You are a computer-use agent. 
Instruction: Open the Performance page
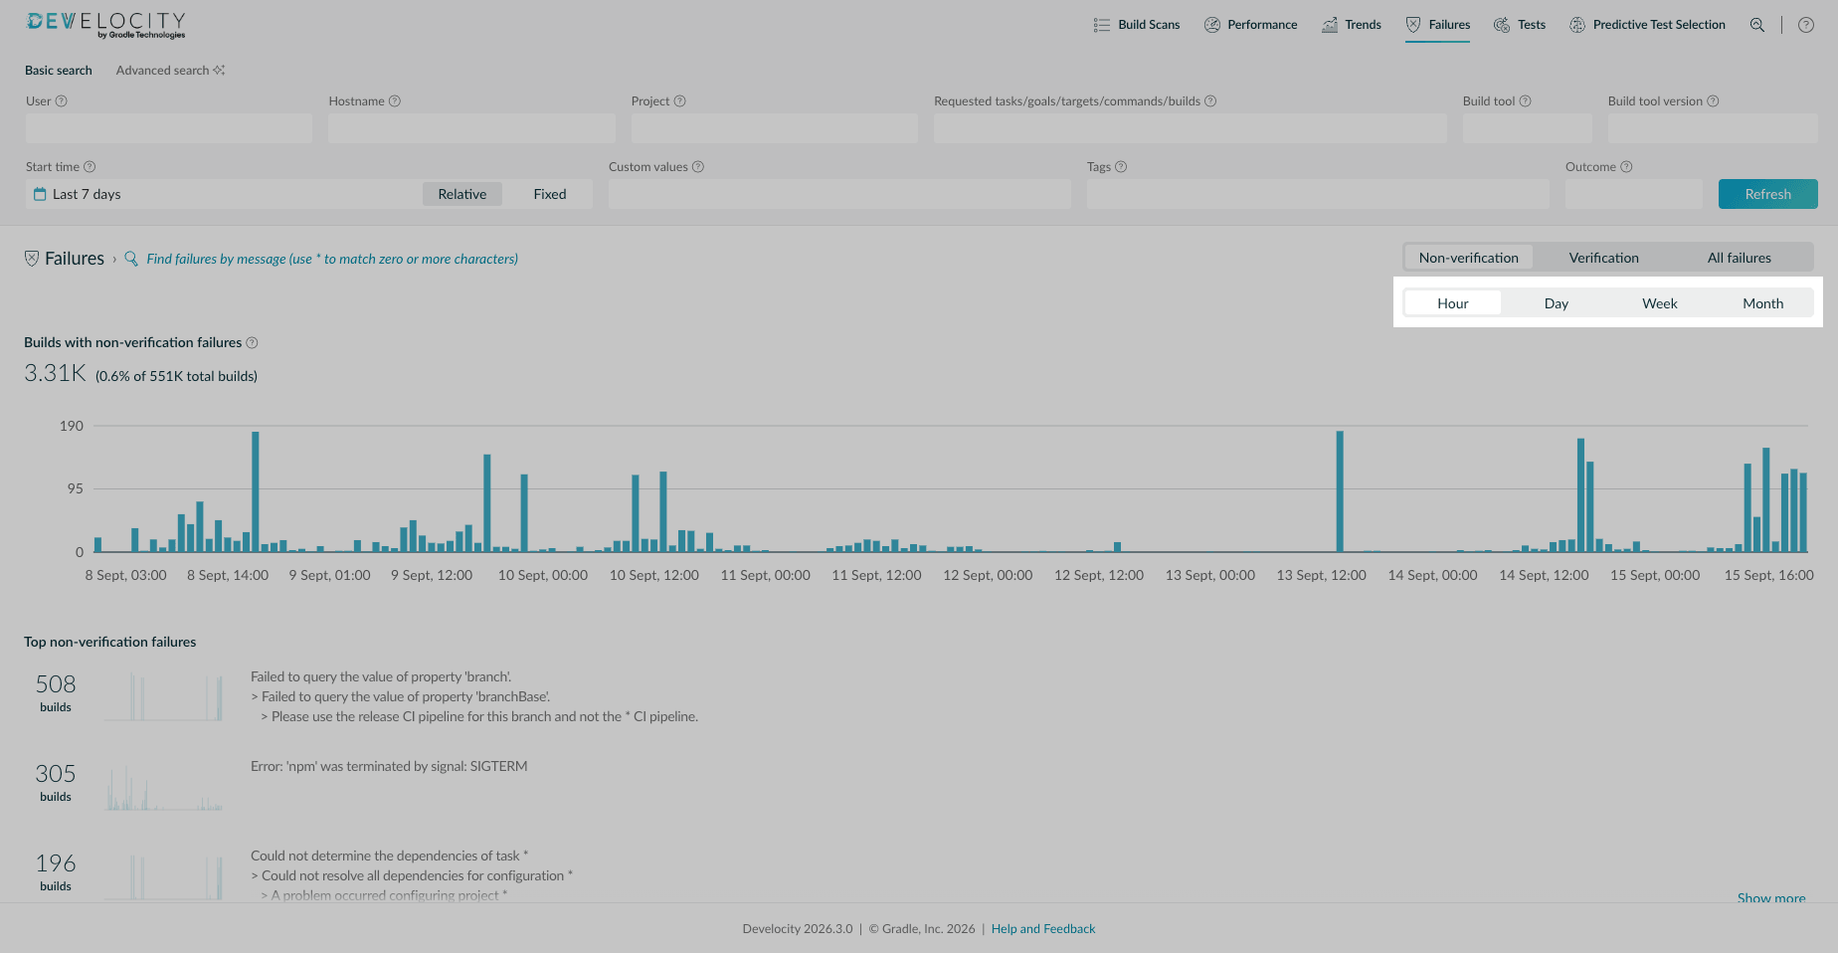1250,25
